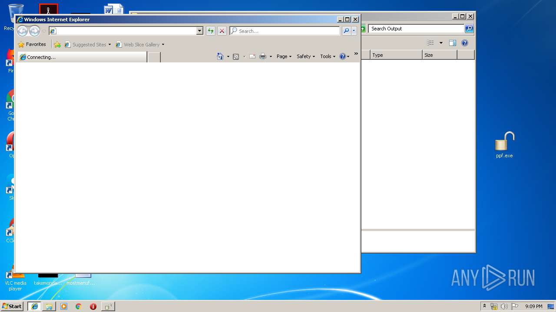Expand the Print options dropdown arrow
The width and height of the screenshot is (556, 312).
point(271,56)
